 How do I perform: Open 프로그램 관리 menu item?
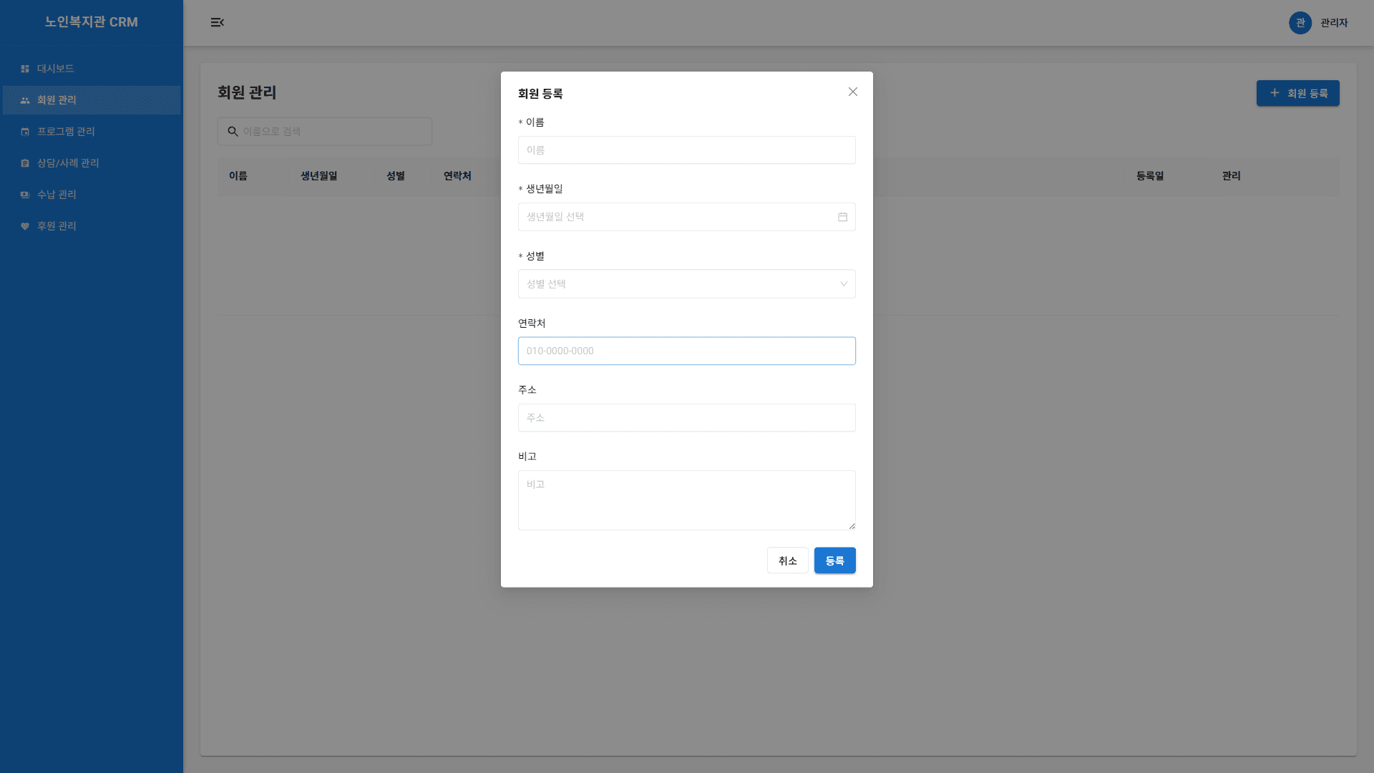(x=66, y=132)
